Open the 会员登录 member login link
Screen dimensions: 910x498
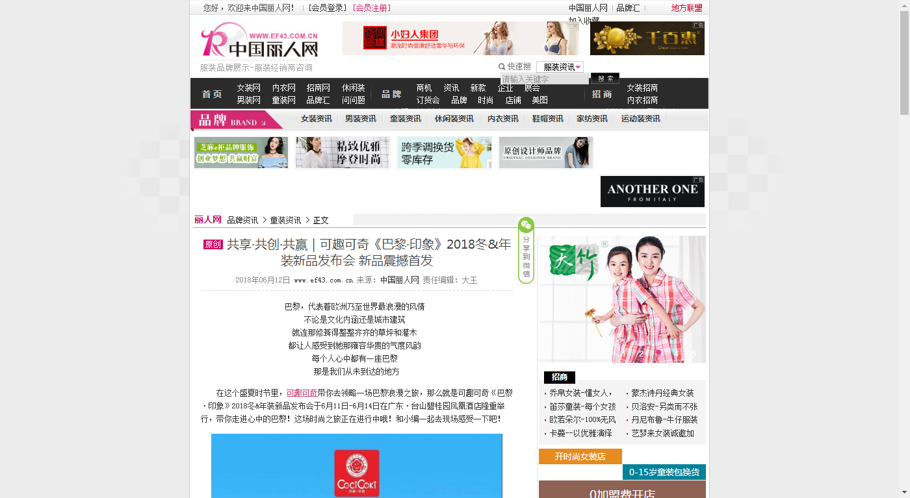[x=328, y=8]
